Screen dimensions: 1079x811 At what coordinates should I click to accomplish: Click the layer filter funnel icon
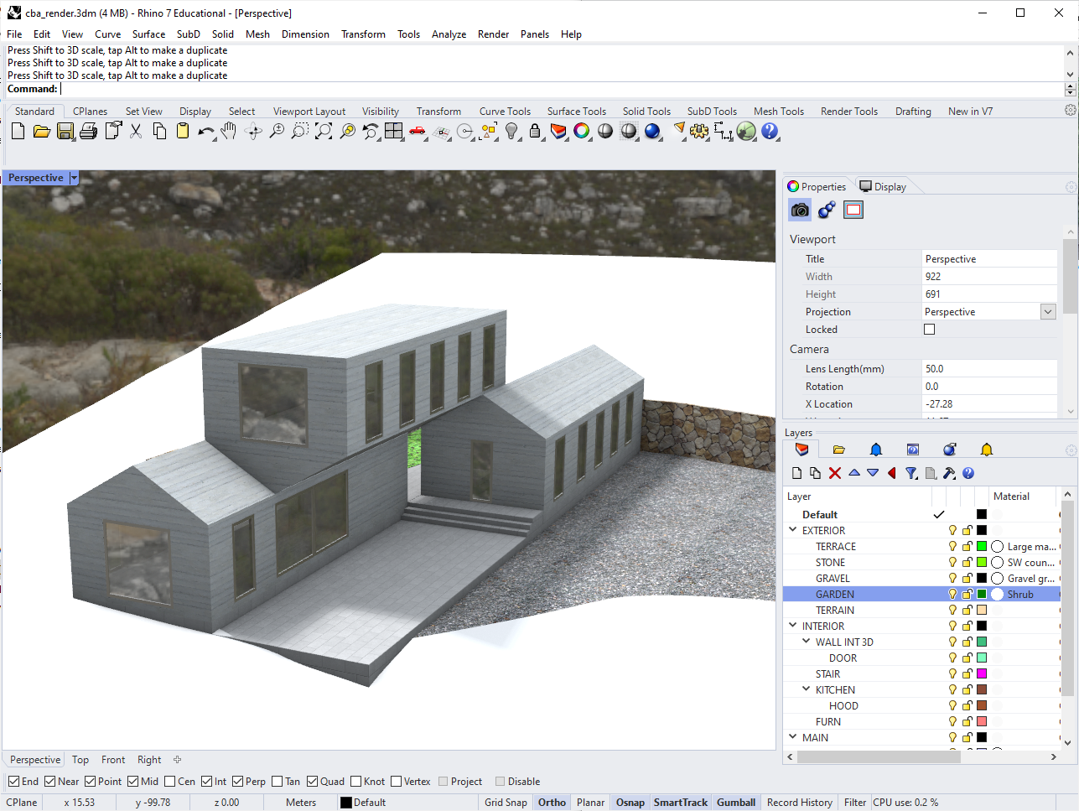coord(911,473)
